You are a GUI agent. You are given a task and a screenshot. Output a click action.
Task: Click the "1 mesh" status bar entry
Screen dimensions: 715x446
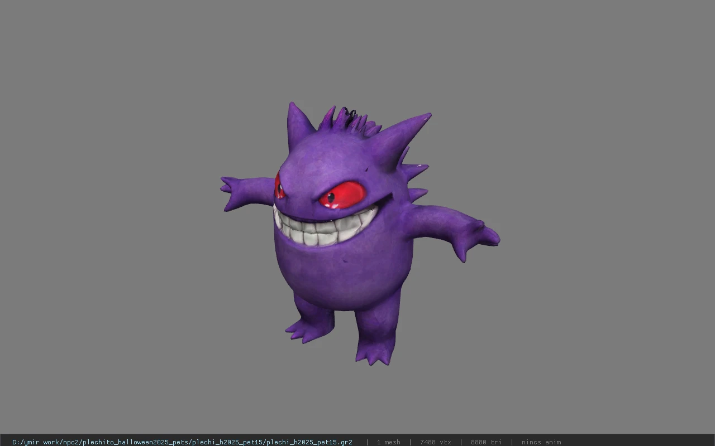click(388, 442)
